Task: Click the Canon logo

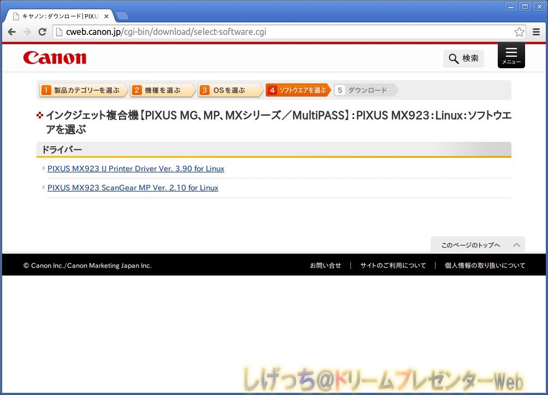Action: 55,58
